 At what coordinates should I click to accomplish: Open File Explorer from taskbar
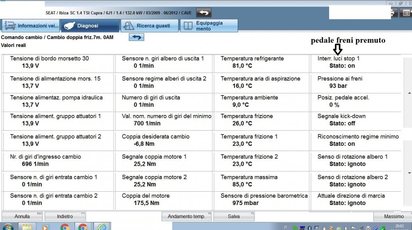(27, 227)
